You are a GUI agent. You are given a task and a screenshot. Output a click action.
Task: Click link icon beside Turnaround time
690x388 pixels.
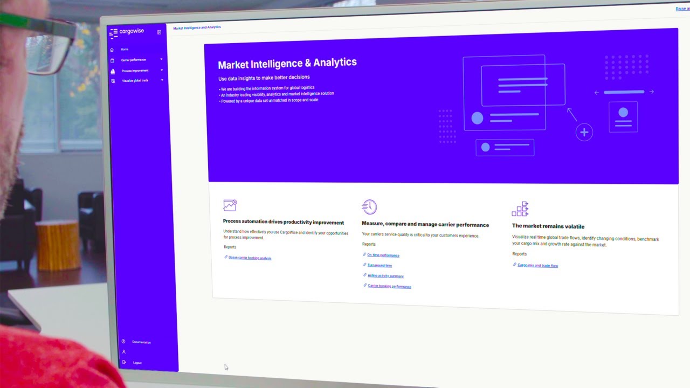click(365, 265)
